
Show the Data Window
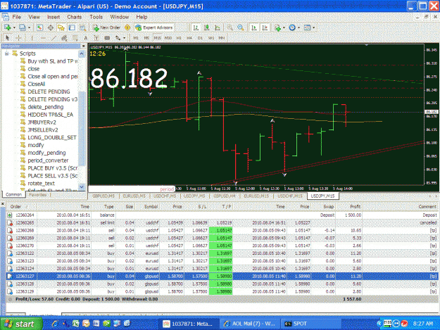point(51,27)
